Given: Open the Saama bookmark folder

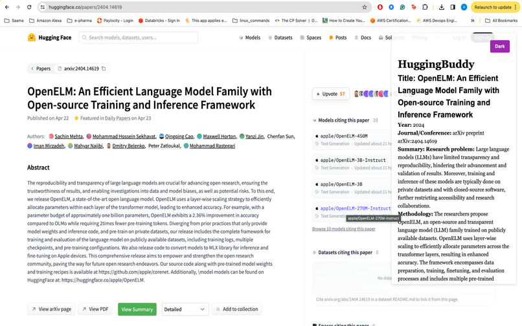Looking at the screenshot, I should (x=14, y=20).
